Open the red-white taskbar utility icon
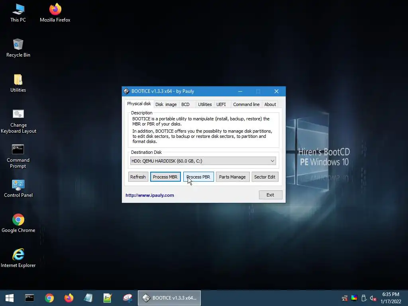The width and height of the screenshot is (408, 306). pos(127,298)
